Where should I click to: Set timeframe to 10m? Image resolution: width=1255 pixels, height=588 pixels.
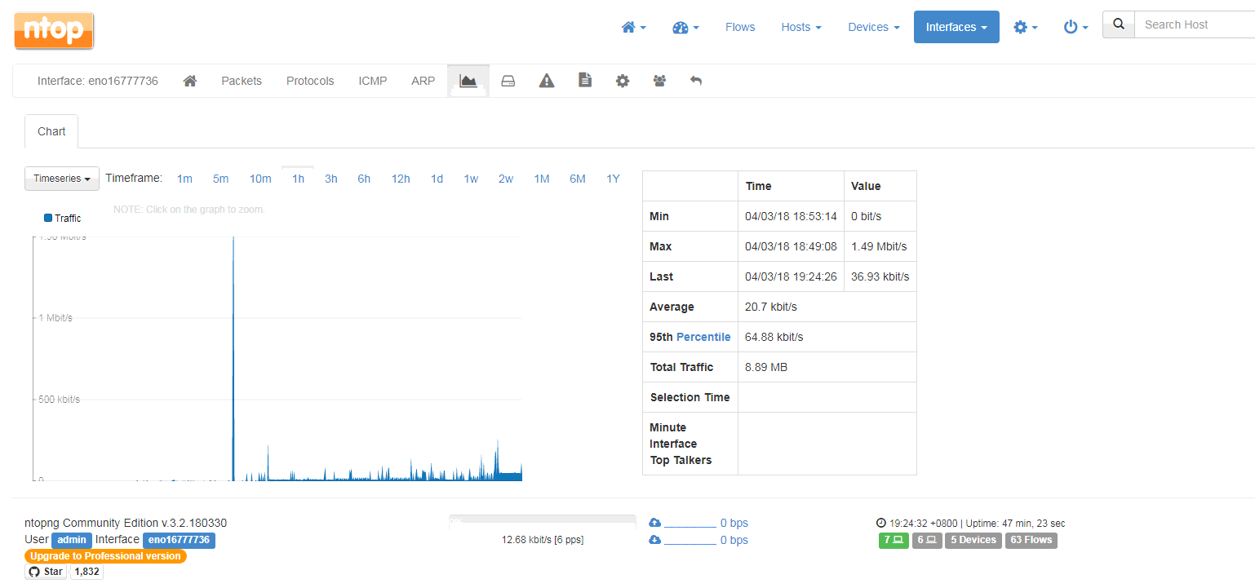pos(260,179)
